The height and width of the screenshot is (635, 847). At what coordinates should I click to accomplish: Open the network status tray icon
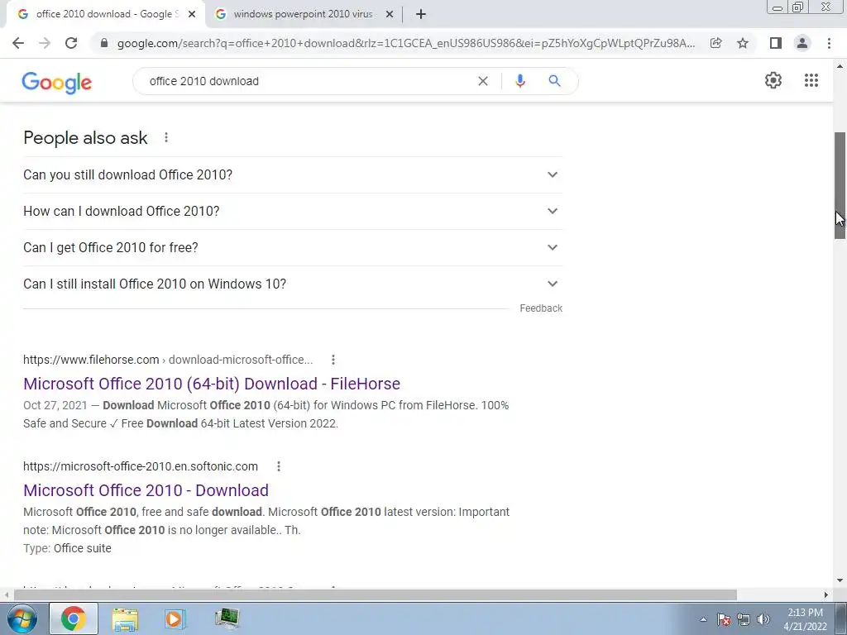coord(744,619)
